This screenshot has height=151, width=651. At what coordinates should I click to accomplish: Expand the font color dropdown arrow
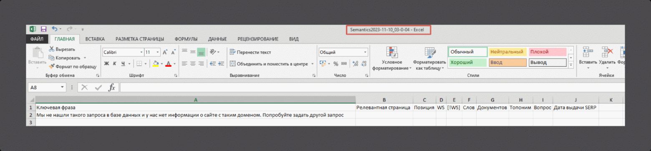(174, 64)
